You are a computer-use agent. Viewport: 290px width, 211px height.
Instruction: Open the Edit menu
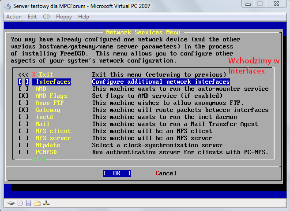pyautogui.click(x=32, y=17)
